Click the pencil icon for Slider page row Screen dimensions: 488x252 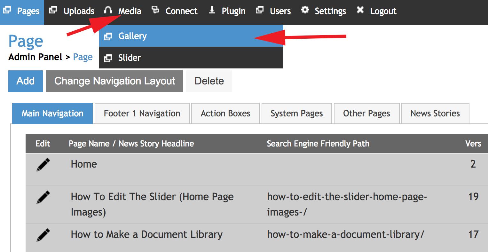[43, 197]
